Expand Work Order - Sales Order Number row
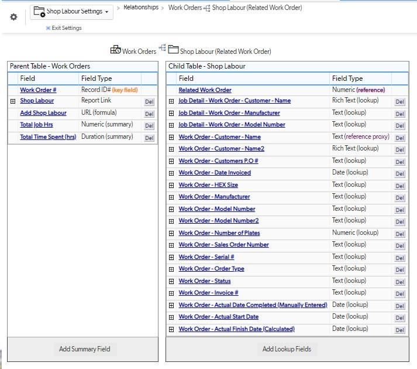 (171, 245)
